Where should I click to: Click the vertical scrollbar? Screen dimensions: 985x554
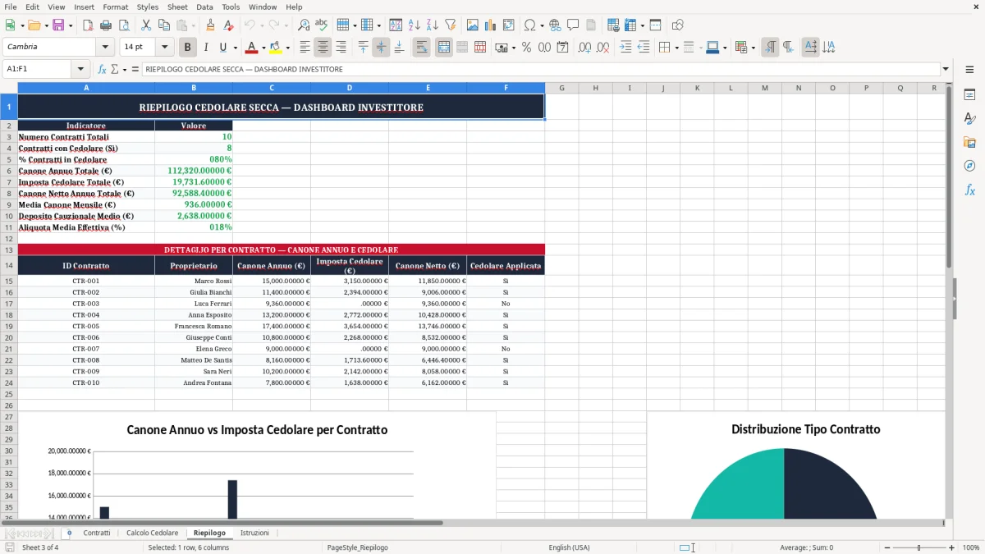click(x=949, y=300)
